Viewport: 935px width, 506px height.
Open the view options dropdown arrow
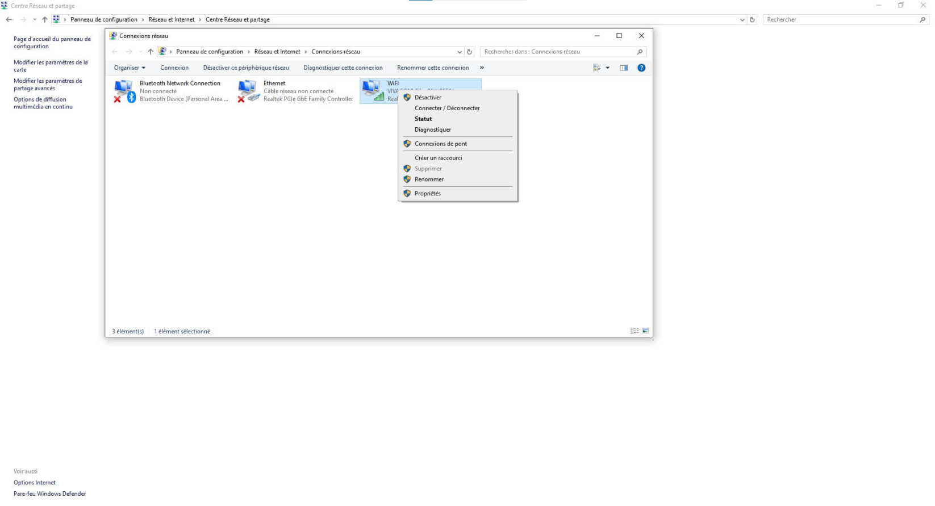click(607, 68)
